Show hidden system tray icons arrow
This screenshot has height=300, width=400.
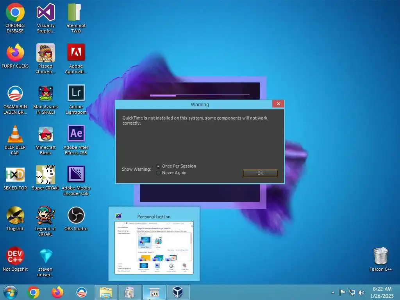(x=333, y=293)
